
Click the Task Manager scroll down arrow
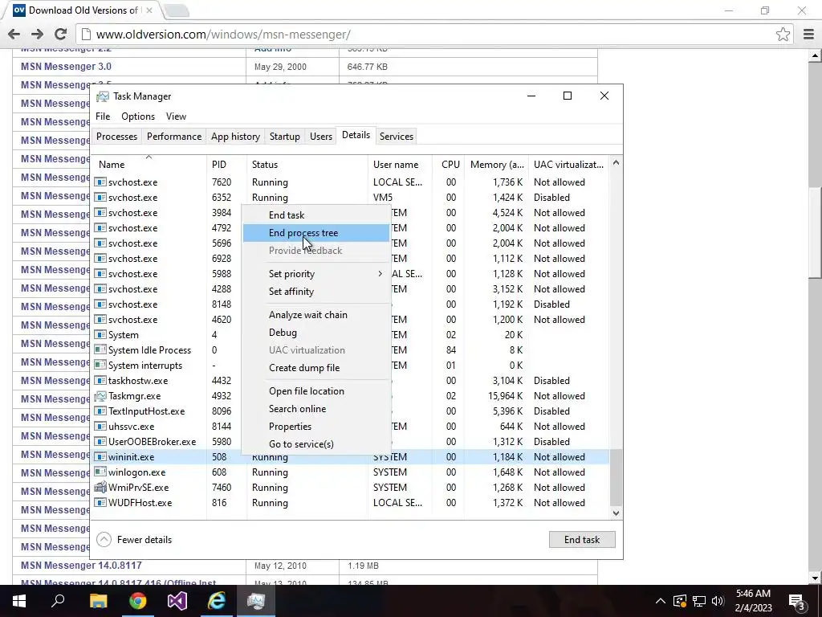pyautogui.click(x=616, y=513)
